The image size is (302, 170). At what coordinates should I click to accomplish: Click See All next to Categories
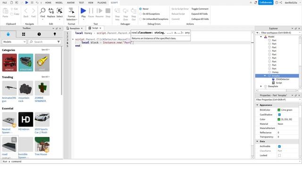pyautogui.click(x=45, y=50)
